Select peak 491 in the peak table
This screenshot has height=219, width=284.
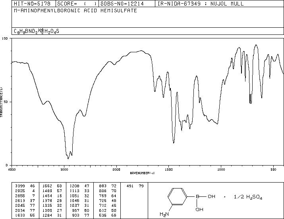tap(130, 186)
